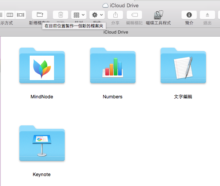Switch to column view mode
This screenshot has width=220, height=186.
[10, 15]
